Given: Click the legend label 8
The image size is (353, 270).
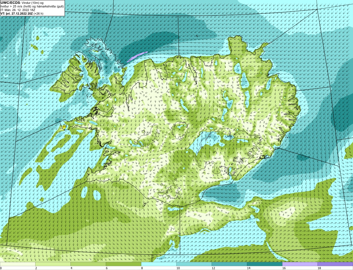Looking at the screenshot, I should click(142, 268).
